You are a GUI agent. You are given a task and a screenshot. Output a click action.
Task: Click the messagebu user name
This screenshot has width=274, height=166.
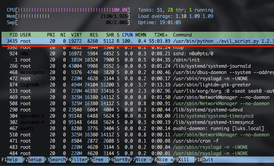click(x=32, y=72)
